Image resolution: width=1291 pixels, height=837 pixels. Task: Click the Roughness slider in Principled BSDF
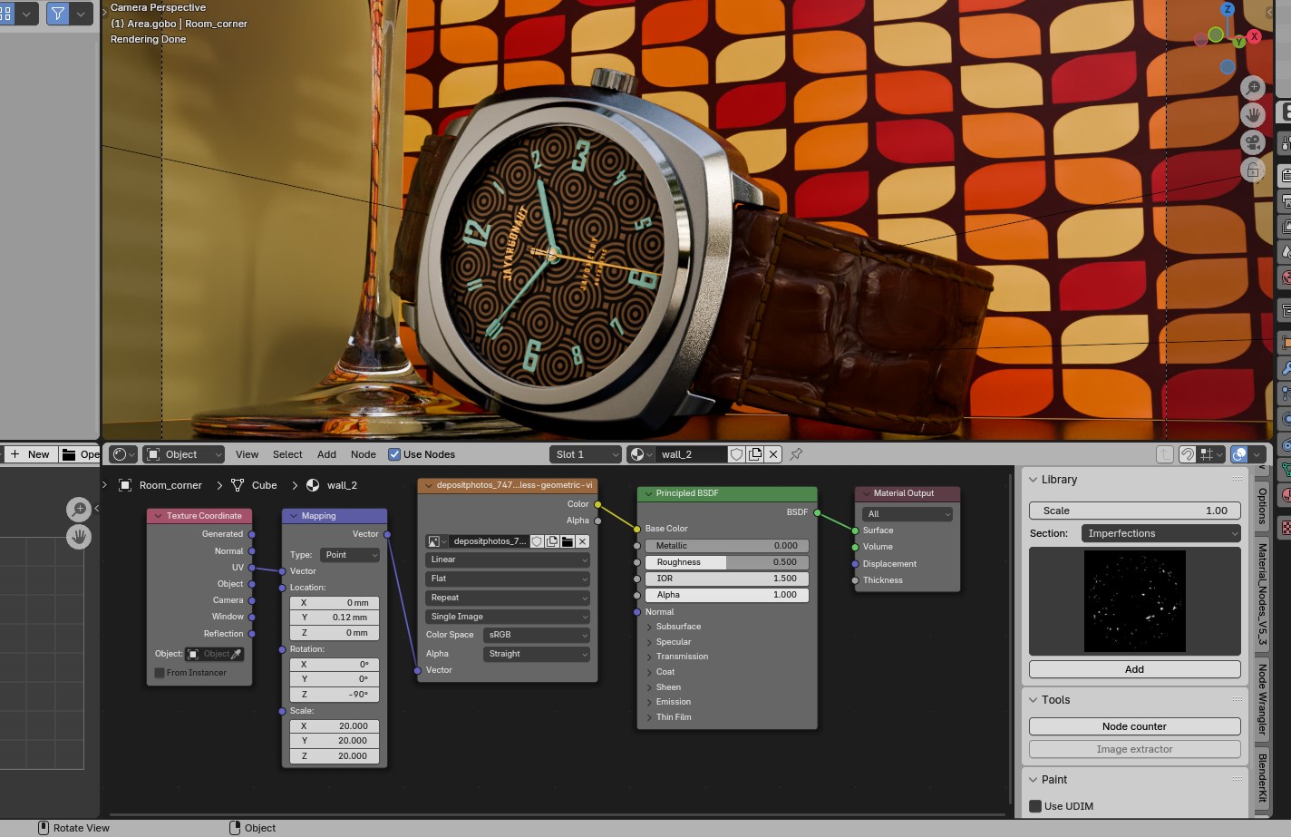click(x=726, y=562)
